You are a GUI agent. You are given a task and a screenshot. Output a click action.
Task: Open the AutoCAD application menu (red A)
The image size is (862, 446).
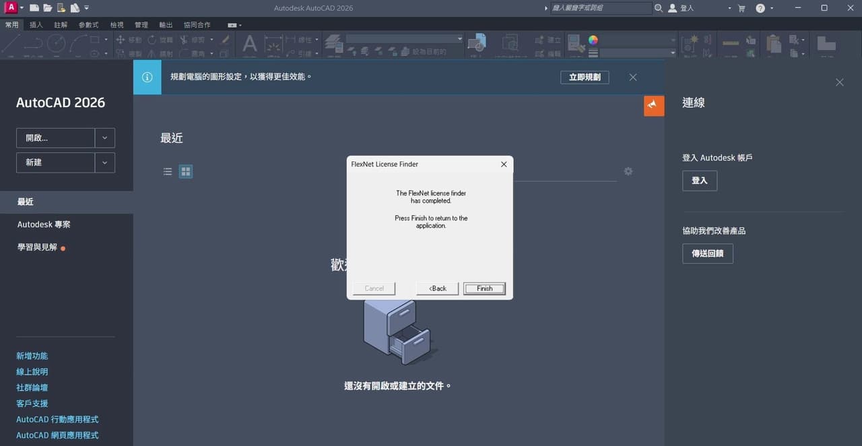11,7
